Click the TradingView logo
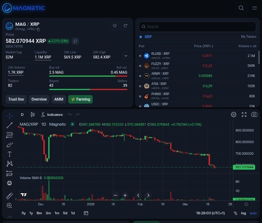262x223 pixels. 24,194
